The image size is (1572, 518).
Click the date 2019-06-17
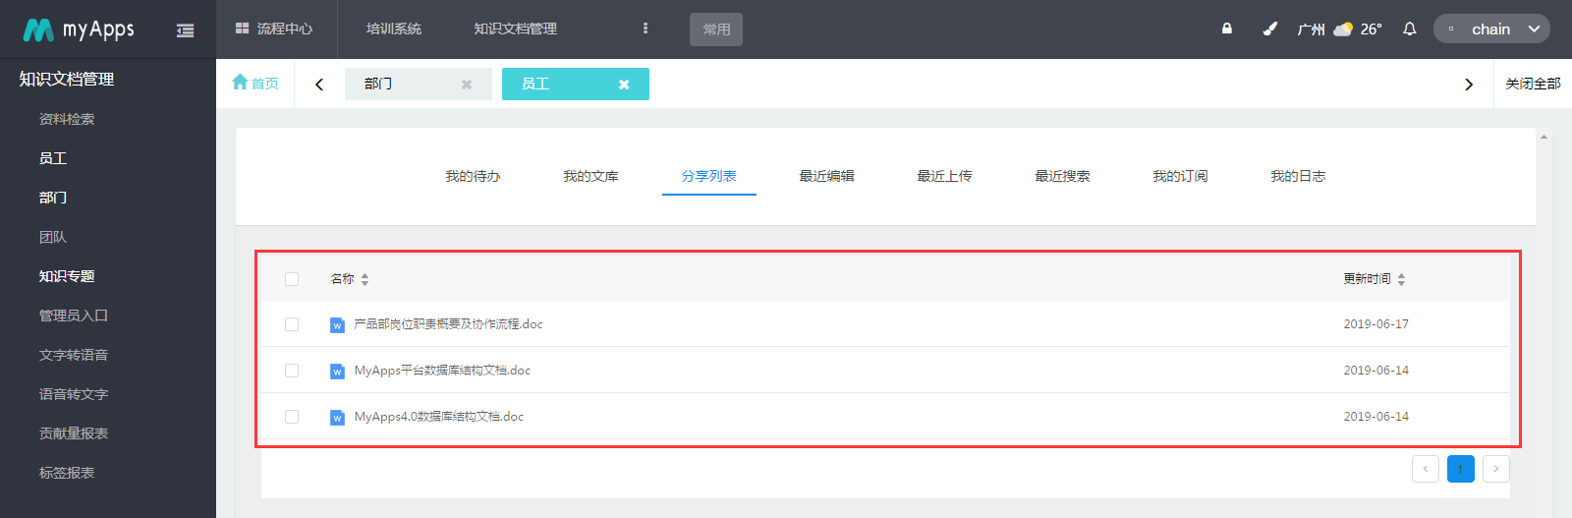tap(1375, 324)
